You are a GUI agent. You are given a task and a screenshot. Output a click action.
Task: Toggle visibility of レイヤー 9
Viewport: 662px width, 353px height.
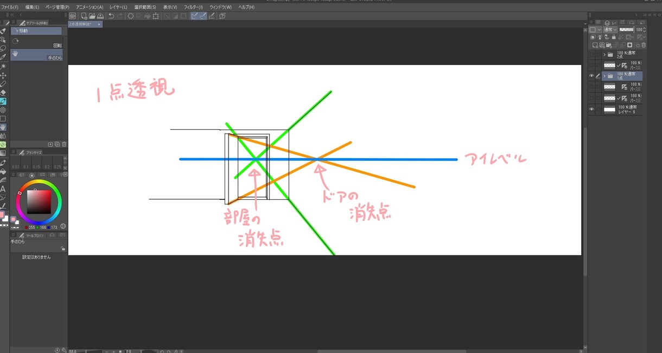[x=591, y=109]
